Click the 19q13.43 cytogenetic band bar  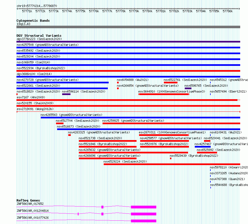pos(128,27)
